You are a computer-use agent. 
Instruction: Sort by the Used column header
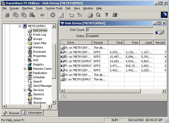[147, 43]
